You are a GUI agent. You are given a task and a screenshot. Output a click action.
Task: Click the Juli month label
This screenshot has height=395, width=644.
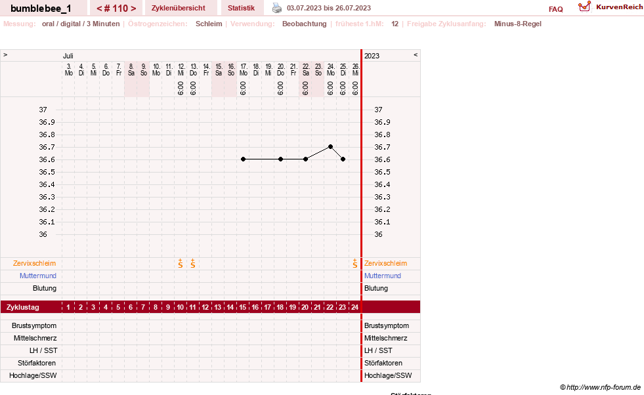pos(68,56)
